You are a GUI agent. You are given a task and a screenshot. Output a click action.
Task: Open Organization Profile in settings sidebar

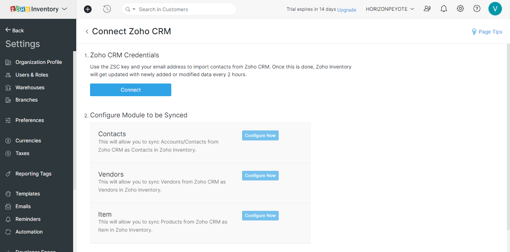point(38,62)
